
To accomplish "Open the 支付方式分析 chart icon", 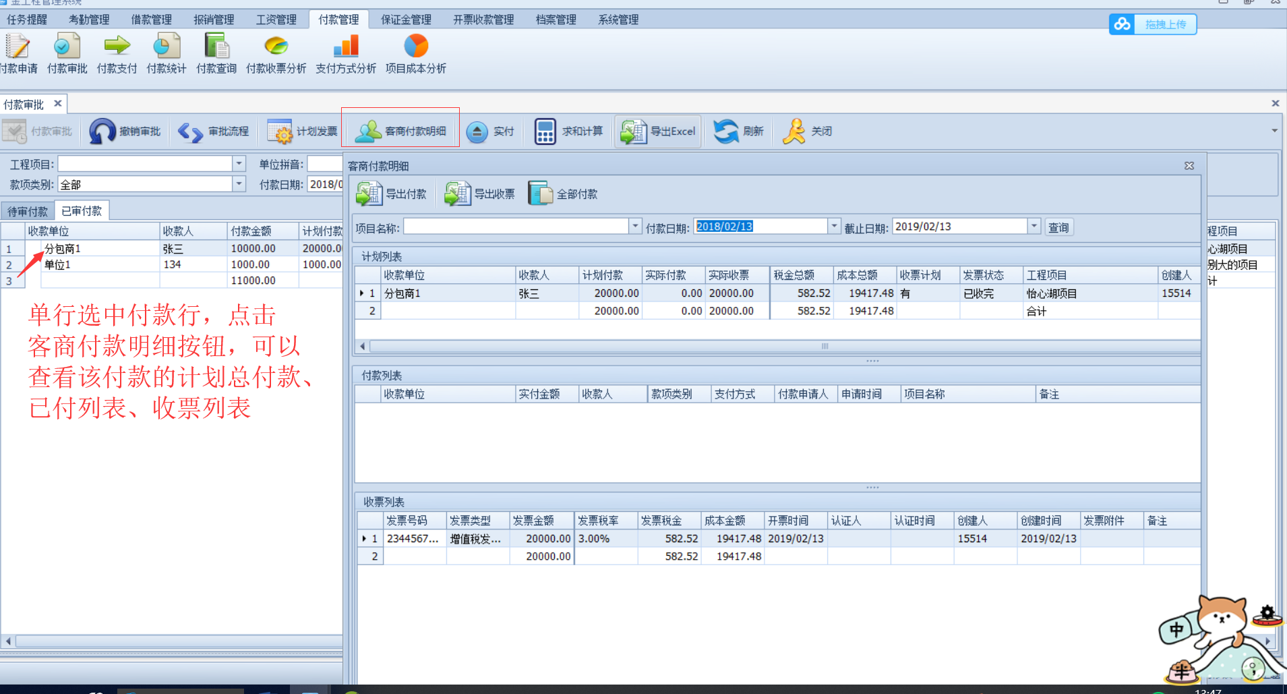I will (x=346, y=54).
